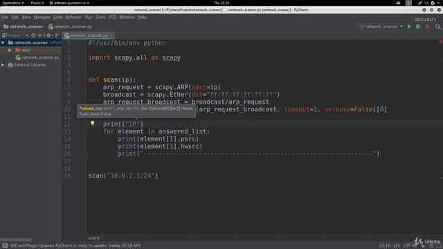Open the jetbrains-pycharm-ce app menu
This screenshot has height=249, width=443.
point(69,3)
